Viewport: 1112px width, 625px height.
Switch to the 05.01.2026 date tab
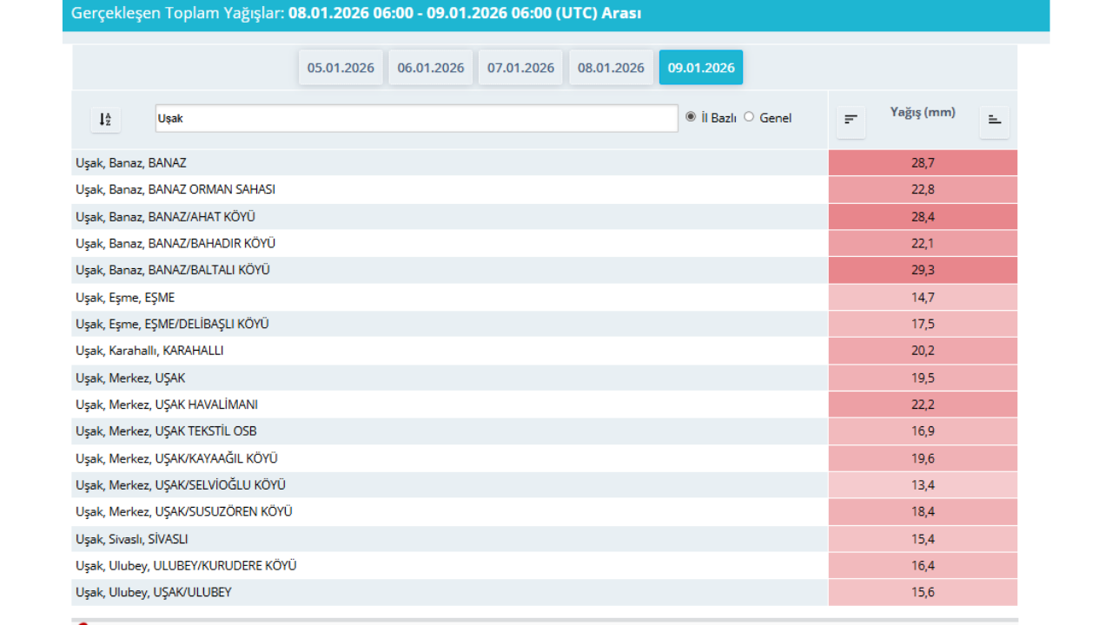(x=341, y=68)
